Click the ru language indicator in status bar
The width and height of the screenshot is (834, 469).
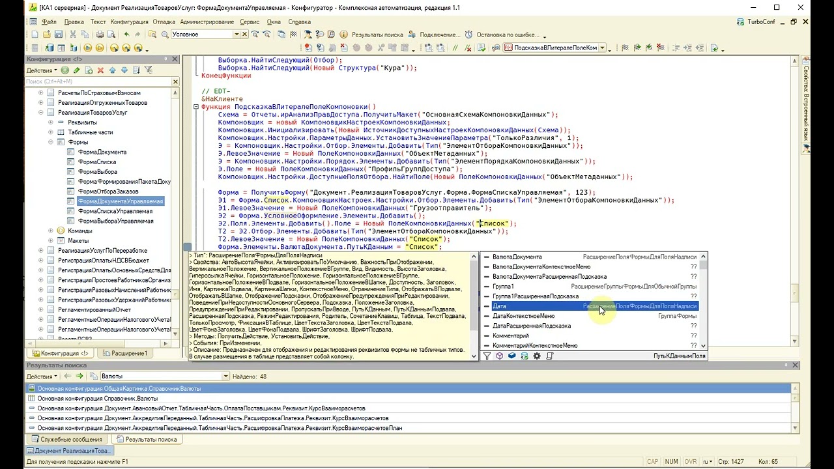pyautogui.click(x=706, y=461)
